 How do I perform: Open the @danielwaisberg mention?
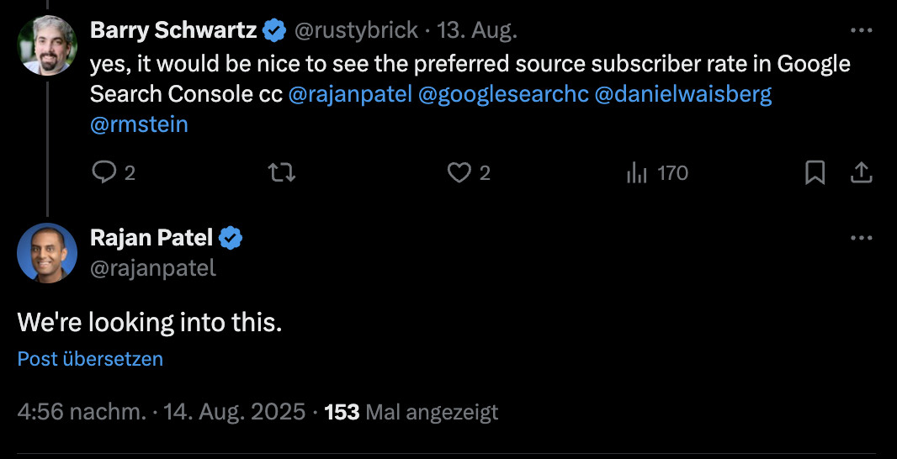(x=682, y=95)
